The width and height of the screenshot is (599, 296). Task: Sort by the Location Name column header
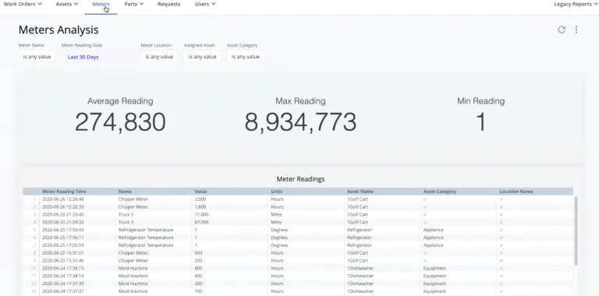pos(516,192)
